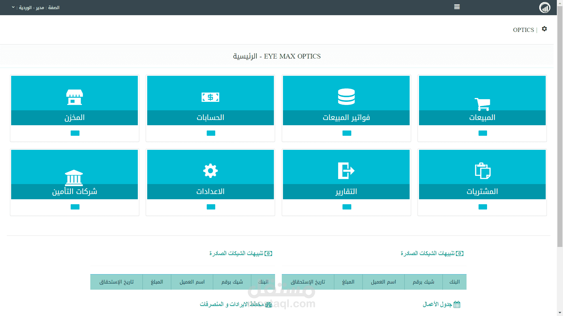Click المبيعات tile label
This screenshot has width=563, height=316.
click(x=482, y=118)
